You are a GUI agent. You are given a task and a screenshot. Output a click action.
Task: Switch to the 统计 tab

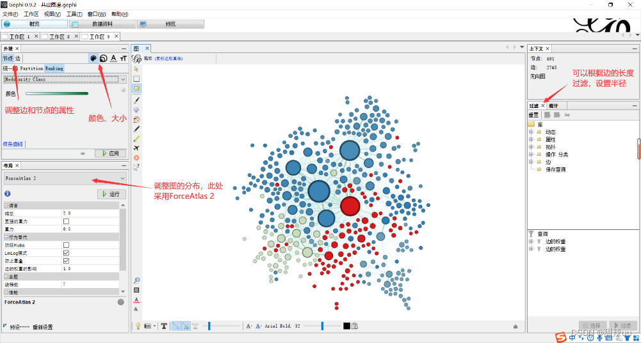553,105
